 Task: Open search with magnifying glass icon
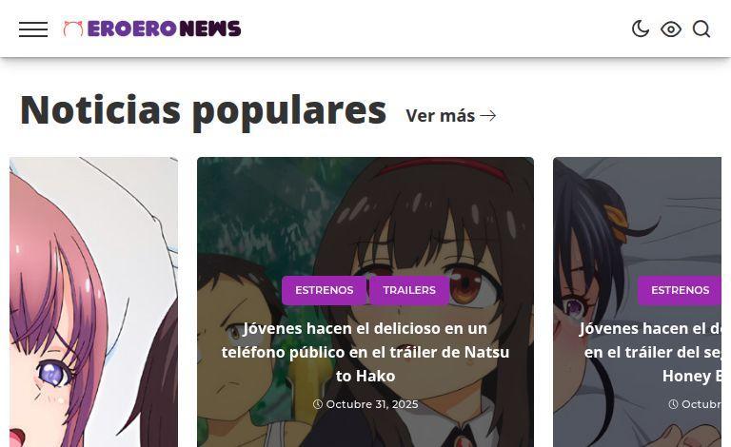[701, 29]
